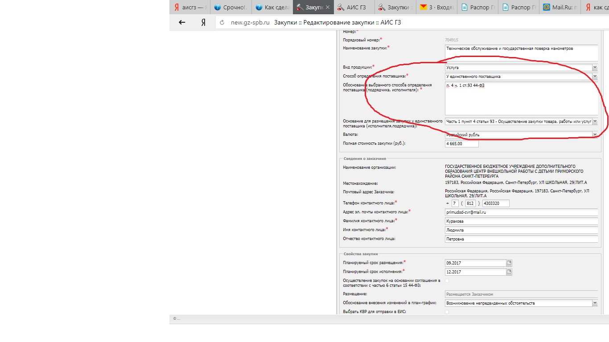This screenshot has height=342, width=609.
Task: Switch to the '3 · Входящие' mail tab
Action: click(436, 7)
